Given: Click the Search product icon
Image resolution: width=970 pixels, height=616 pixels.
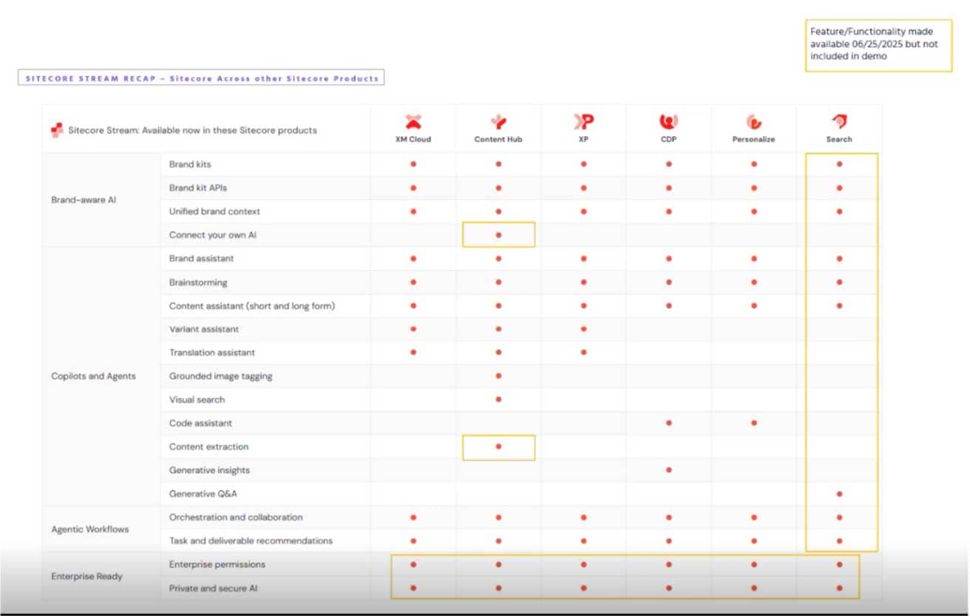Looking at the screenshot, I should (x=839, y=122).
